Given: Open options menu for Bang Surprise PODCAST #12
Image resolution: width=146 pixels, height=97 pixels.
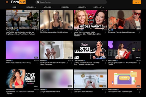Looking at the screenshot, I should point(139,63).
